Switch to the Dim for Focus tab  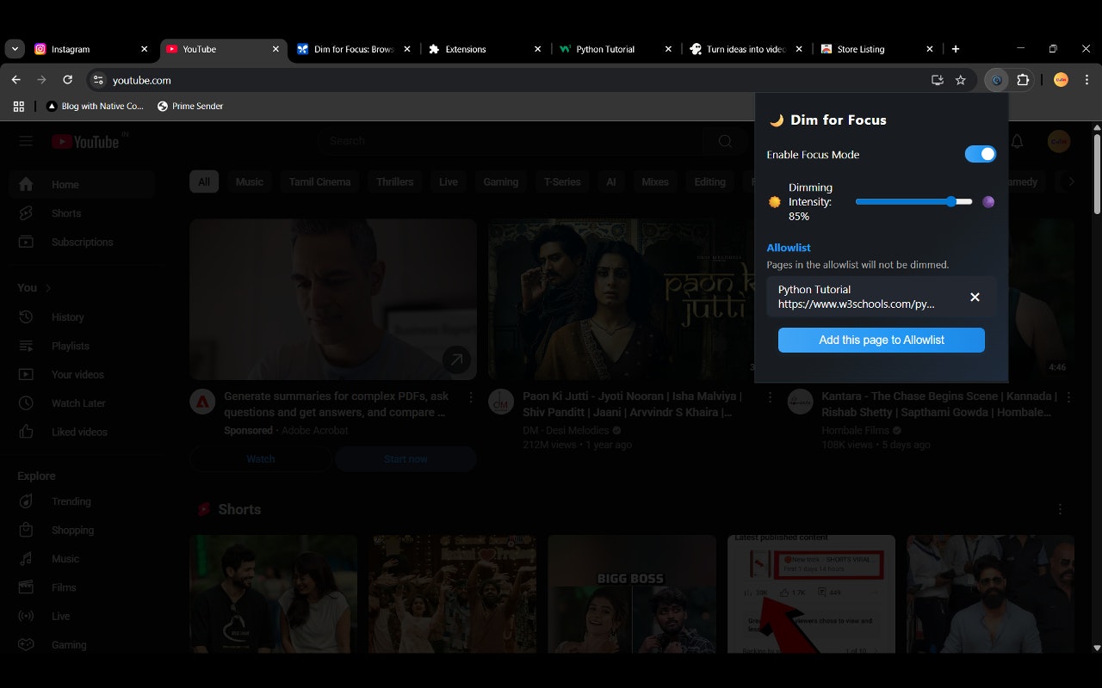[356, 49]
